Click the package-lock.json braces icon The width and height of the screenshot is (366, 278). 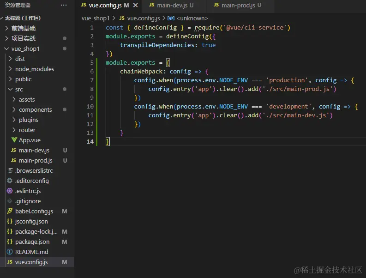10,231
